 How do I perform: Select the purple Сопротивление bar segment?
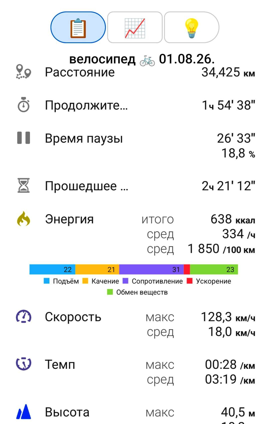(151, 269)
